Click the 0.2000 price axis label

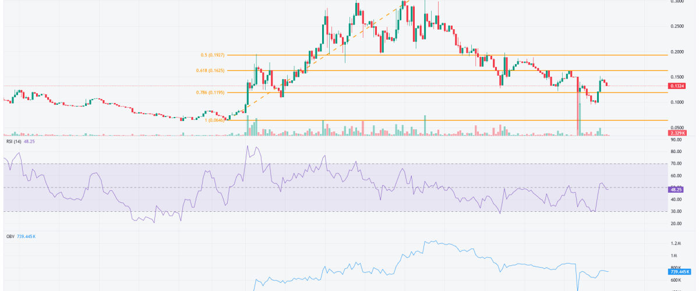(x=677, y=52)
